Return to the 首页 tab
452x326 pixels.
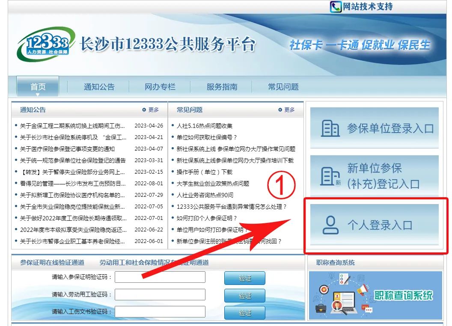click(x=38, y=86)
